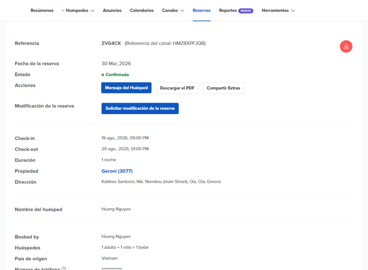This screenshot has width=368, height=270.
Task: Click the Mensaje del Huésped button
Action: tap(126, 88)
